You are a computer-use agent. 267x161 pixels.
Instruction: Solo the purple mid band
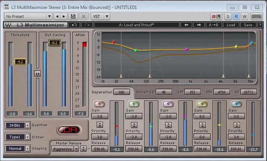pyautogui.click(x=168, y=104)
